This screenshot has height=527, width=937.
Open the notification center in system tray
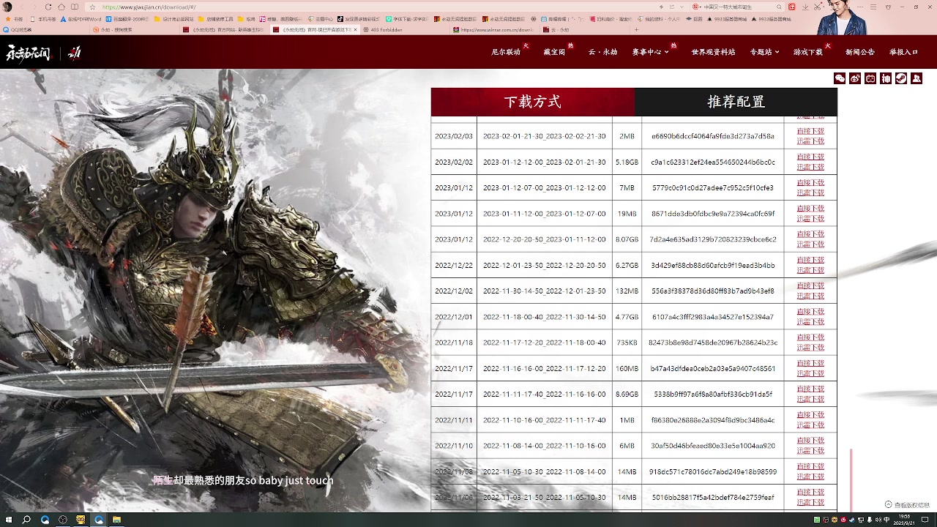925,520
